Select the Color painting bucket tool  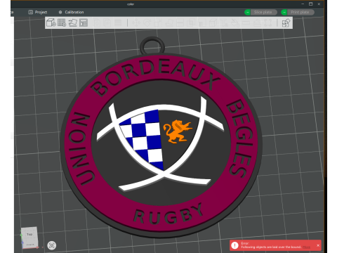[234, 22]
